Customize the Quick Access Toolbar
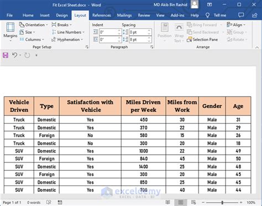This screenshot has width=262, height=206. (36, 55)
